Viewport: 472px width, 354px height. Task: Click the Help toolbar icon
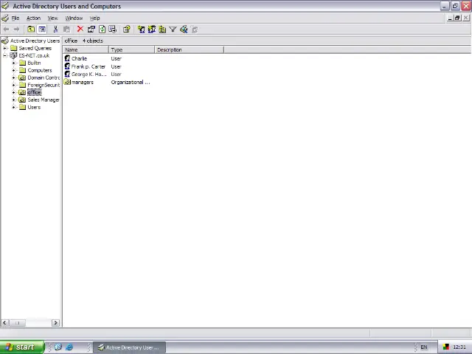126,29
